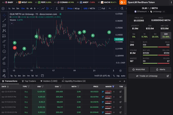Remove maker filter for Apr 22 row

point(114,92)
